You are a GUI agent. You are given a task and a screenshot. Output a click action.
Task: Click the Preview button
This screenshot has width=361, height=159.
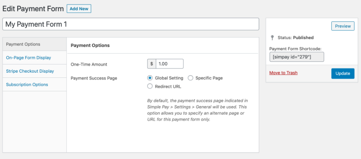[x=343, y=26]
